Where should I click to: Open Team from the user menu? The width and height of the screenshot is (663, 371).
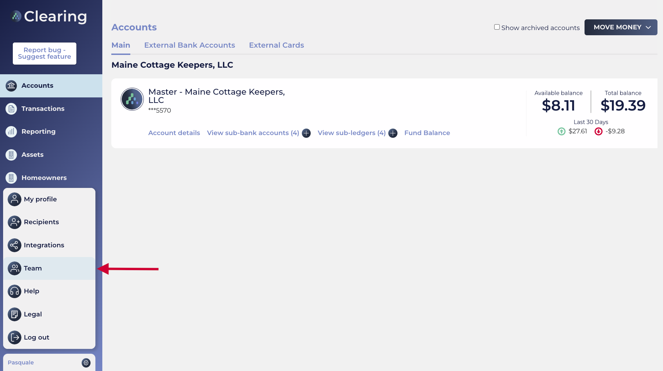tap(49, 268)
